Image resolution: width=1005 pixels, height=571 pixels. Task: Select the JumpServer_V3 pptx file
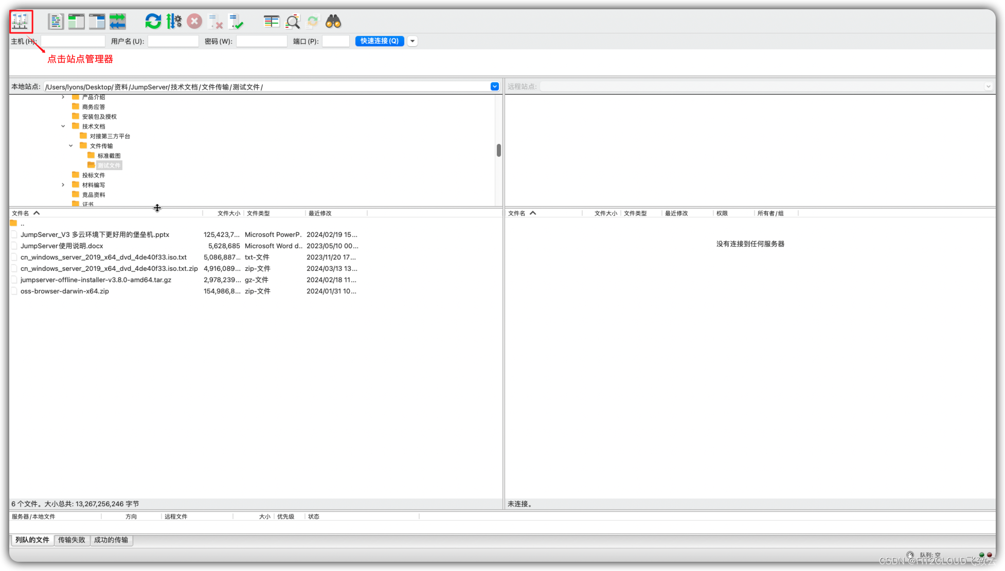pyautogui.click(x=95, y=234)
